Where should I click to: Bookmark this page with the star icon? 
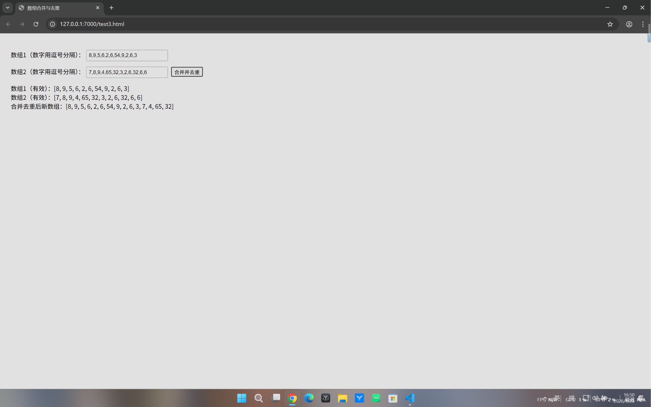[x=610, y=24]
